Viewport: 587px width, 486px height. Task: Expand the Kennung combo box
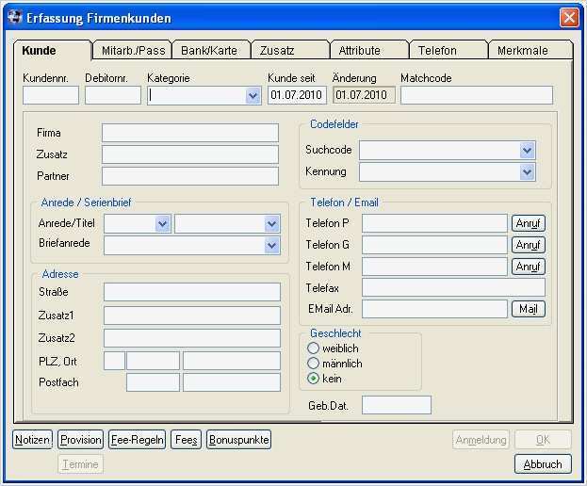click(527, 172)
